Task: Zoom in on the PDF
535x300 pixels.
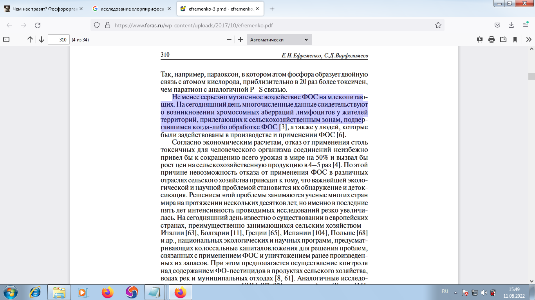Action: click(240, 39)
